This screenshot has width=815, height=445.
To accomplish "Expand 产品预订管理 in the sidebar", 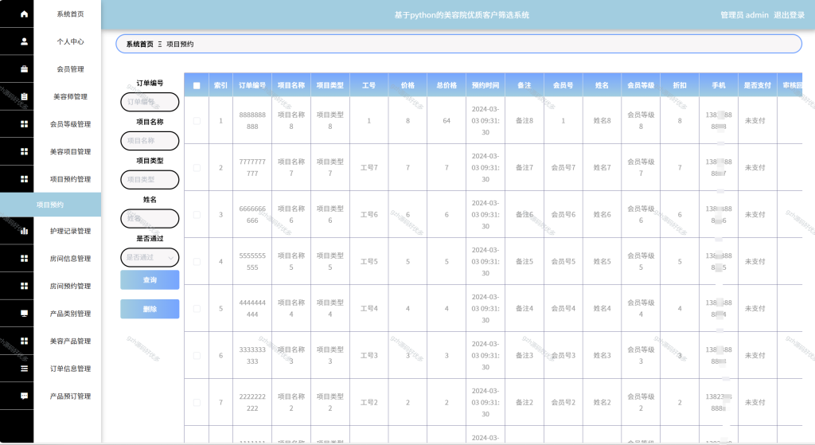I will point(70,396).
